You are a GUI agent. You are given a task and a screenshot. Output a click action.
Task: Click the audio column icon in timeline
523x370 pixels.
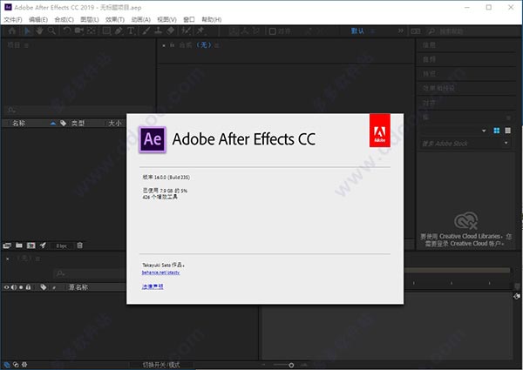tap(14, 287)
